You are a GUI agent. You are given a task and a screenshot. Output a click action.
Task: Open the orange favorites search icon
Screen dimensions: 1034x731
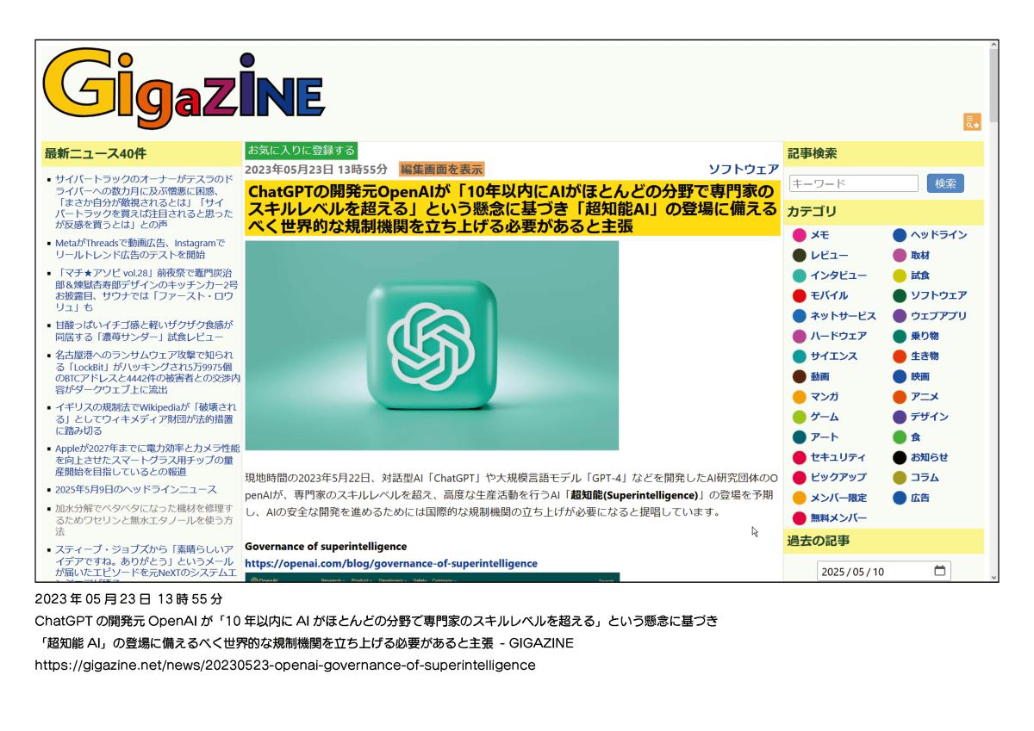click(x=972, y=122)
